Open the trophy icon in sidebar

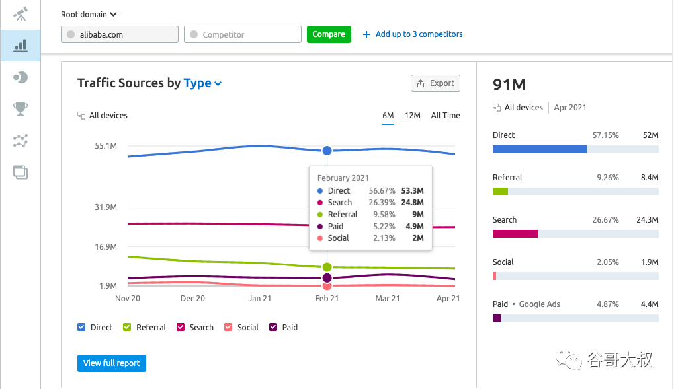(x=21, y=109)
